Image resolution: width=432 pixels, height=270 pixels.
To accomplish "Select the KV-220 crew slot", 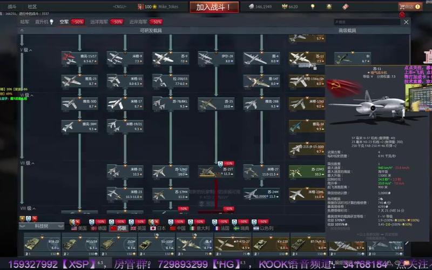I will (271, 245).
